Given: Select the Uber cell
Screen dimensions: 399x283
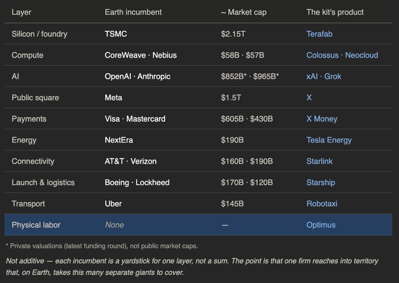Looking at the screenshot, I should coord(113,204).
